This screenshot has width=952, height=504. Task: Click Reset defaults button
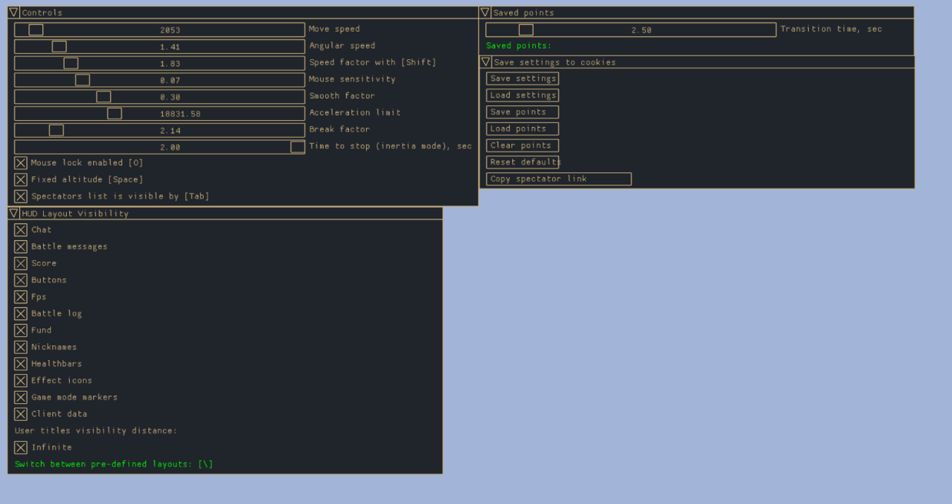point(522,162)
